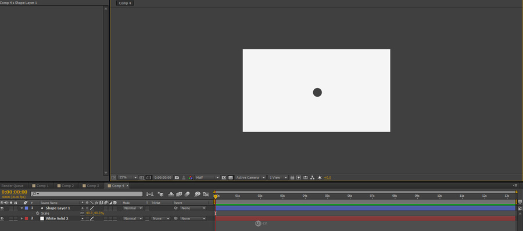Click the 40.0 Scale value

(x=89, y=213)
